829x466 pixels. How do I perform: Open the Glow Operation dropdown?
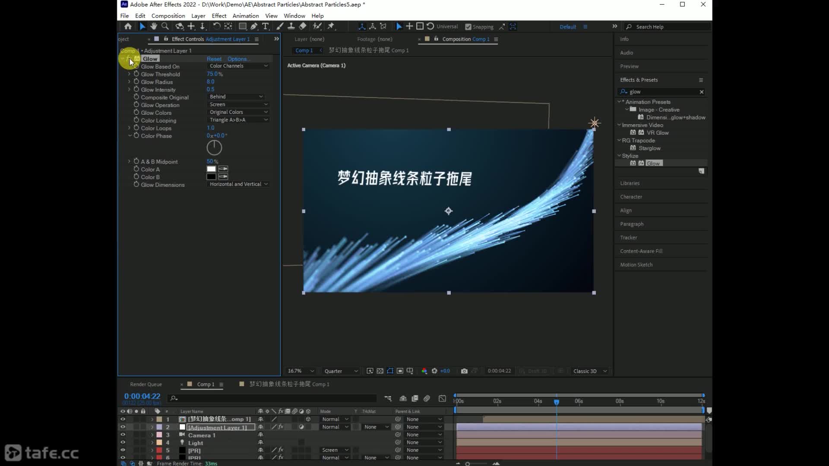pyautogui.click(x=239, y=104)
